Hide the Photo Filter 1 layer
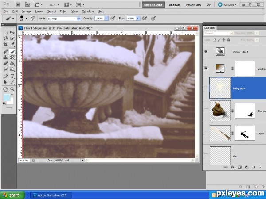266x199 pixels. [x=206, y=51]
